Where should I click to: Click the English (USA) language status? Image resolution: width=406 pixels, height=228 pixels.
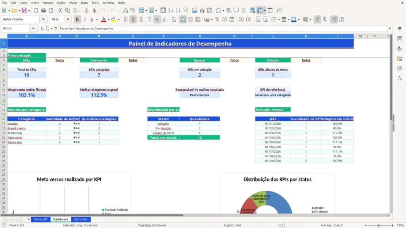pos(232,225)
